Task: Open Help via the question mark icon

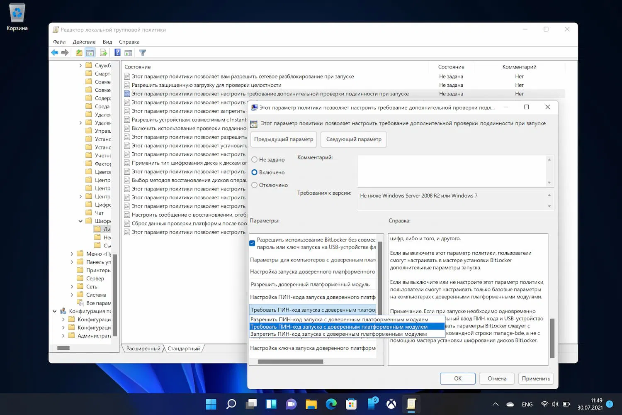Action: (117, 53)
